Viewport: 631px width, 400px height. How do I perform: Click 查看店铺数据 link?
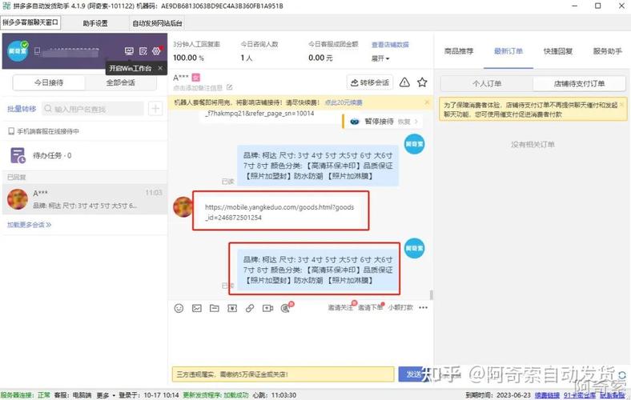(x=390, y=45)
